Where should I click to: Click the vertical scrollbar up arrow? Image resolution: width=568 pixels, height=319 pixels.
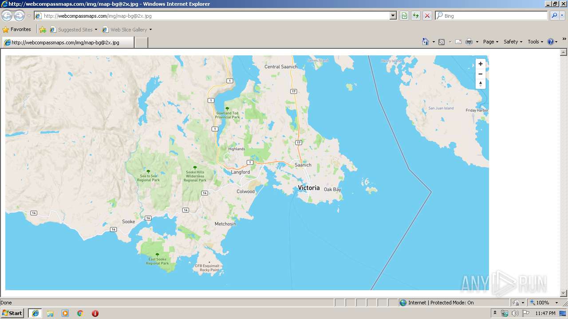tap(564, 52)
